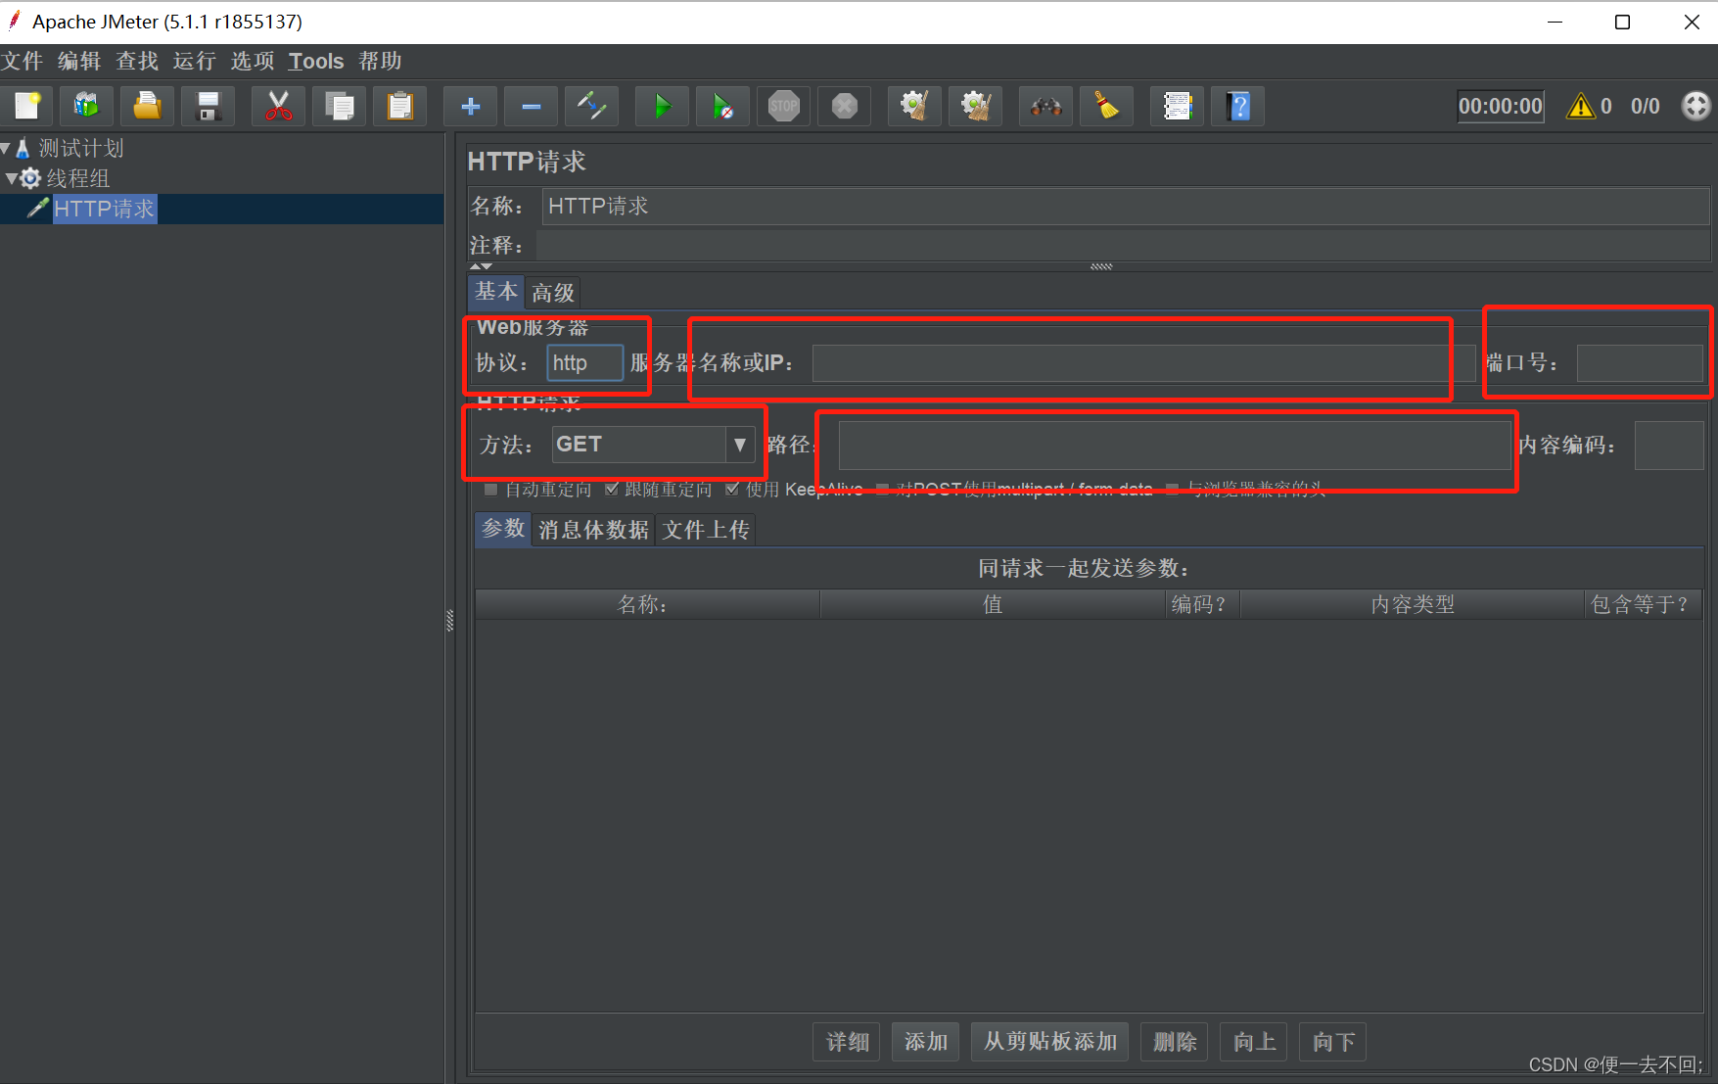
Task: Click the 详细 button
Action: [848, 1042]
